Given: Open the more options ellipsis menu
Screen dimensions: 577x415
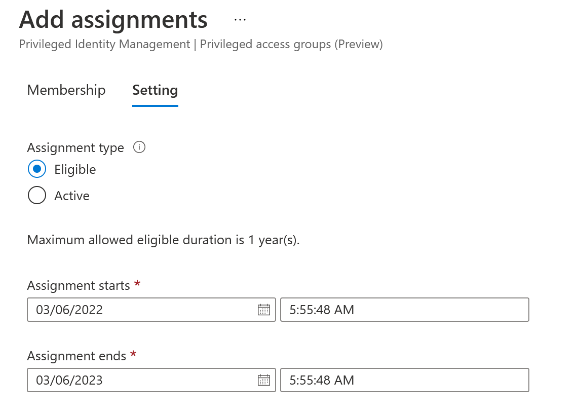Looking at the screenshot, I should (240, 20).
